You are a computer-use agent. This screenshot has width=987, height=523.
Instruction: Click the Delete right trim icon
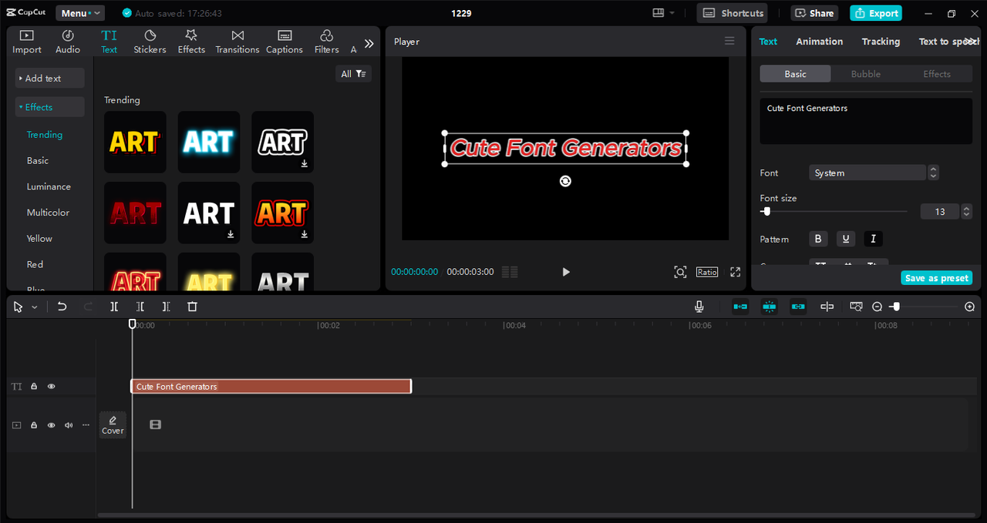point(166,307)
